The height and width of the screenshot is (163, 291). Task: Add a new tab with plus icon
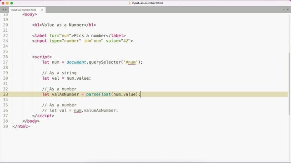pyautogui.click(x=284, y=10)
